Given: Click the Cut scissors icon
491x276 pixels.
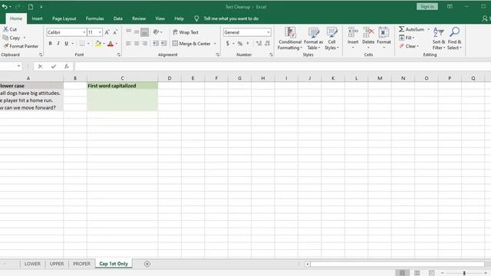Looking at the screenshot, I should tap(5, 29).
